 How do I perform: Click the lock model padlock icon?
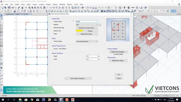coord(22,8)
